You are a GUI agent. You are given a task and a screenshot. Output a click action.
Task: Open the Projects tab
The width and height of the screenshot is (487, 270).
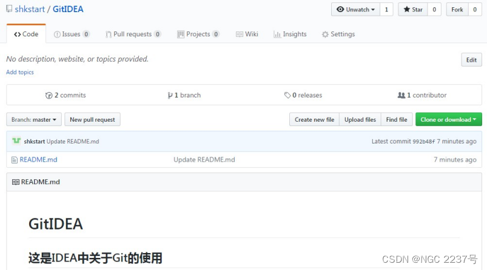[198, 34]
